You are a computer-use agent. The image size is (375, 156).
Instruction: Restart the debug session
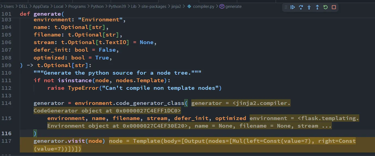tap(326, 7)
